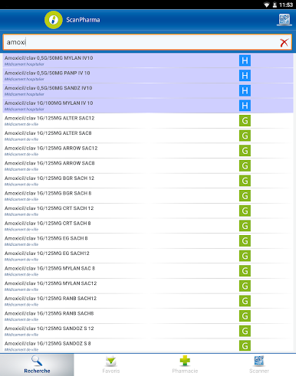Select Amoxicil/clav 1G/125MG EG SACH 8
This screenshot has height=376, width=296.
148,240
